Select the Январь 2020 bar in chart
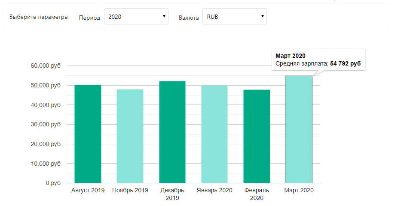This screenshot has width=395, height=206. point(214,134)
